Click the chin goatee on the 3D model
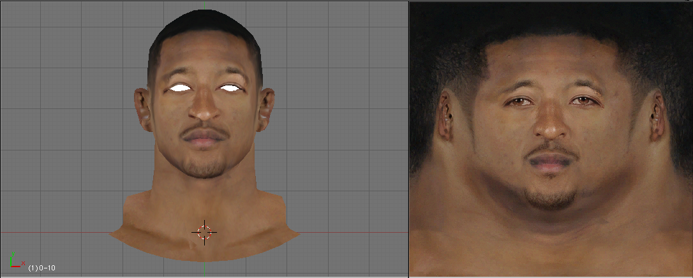Viewport: 693px width, 278px height. pyautogui.click(x=204, y=167)
